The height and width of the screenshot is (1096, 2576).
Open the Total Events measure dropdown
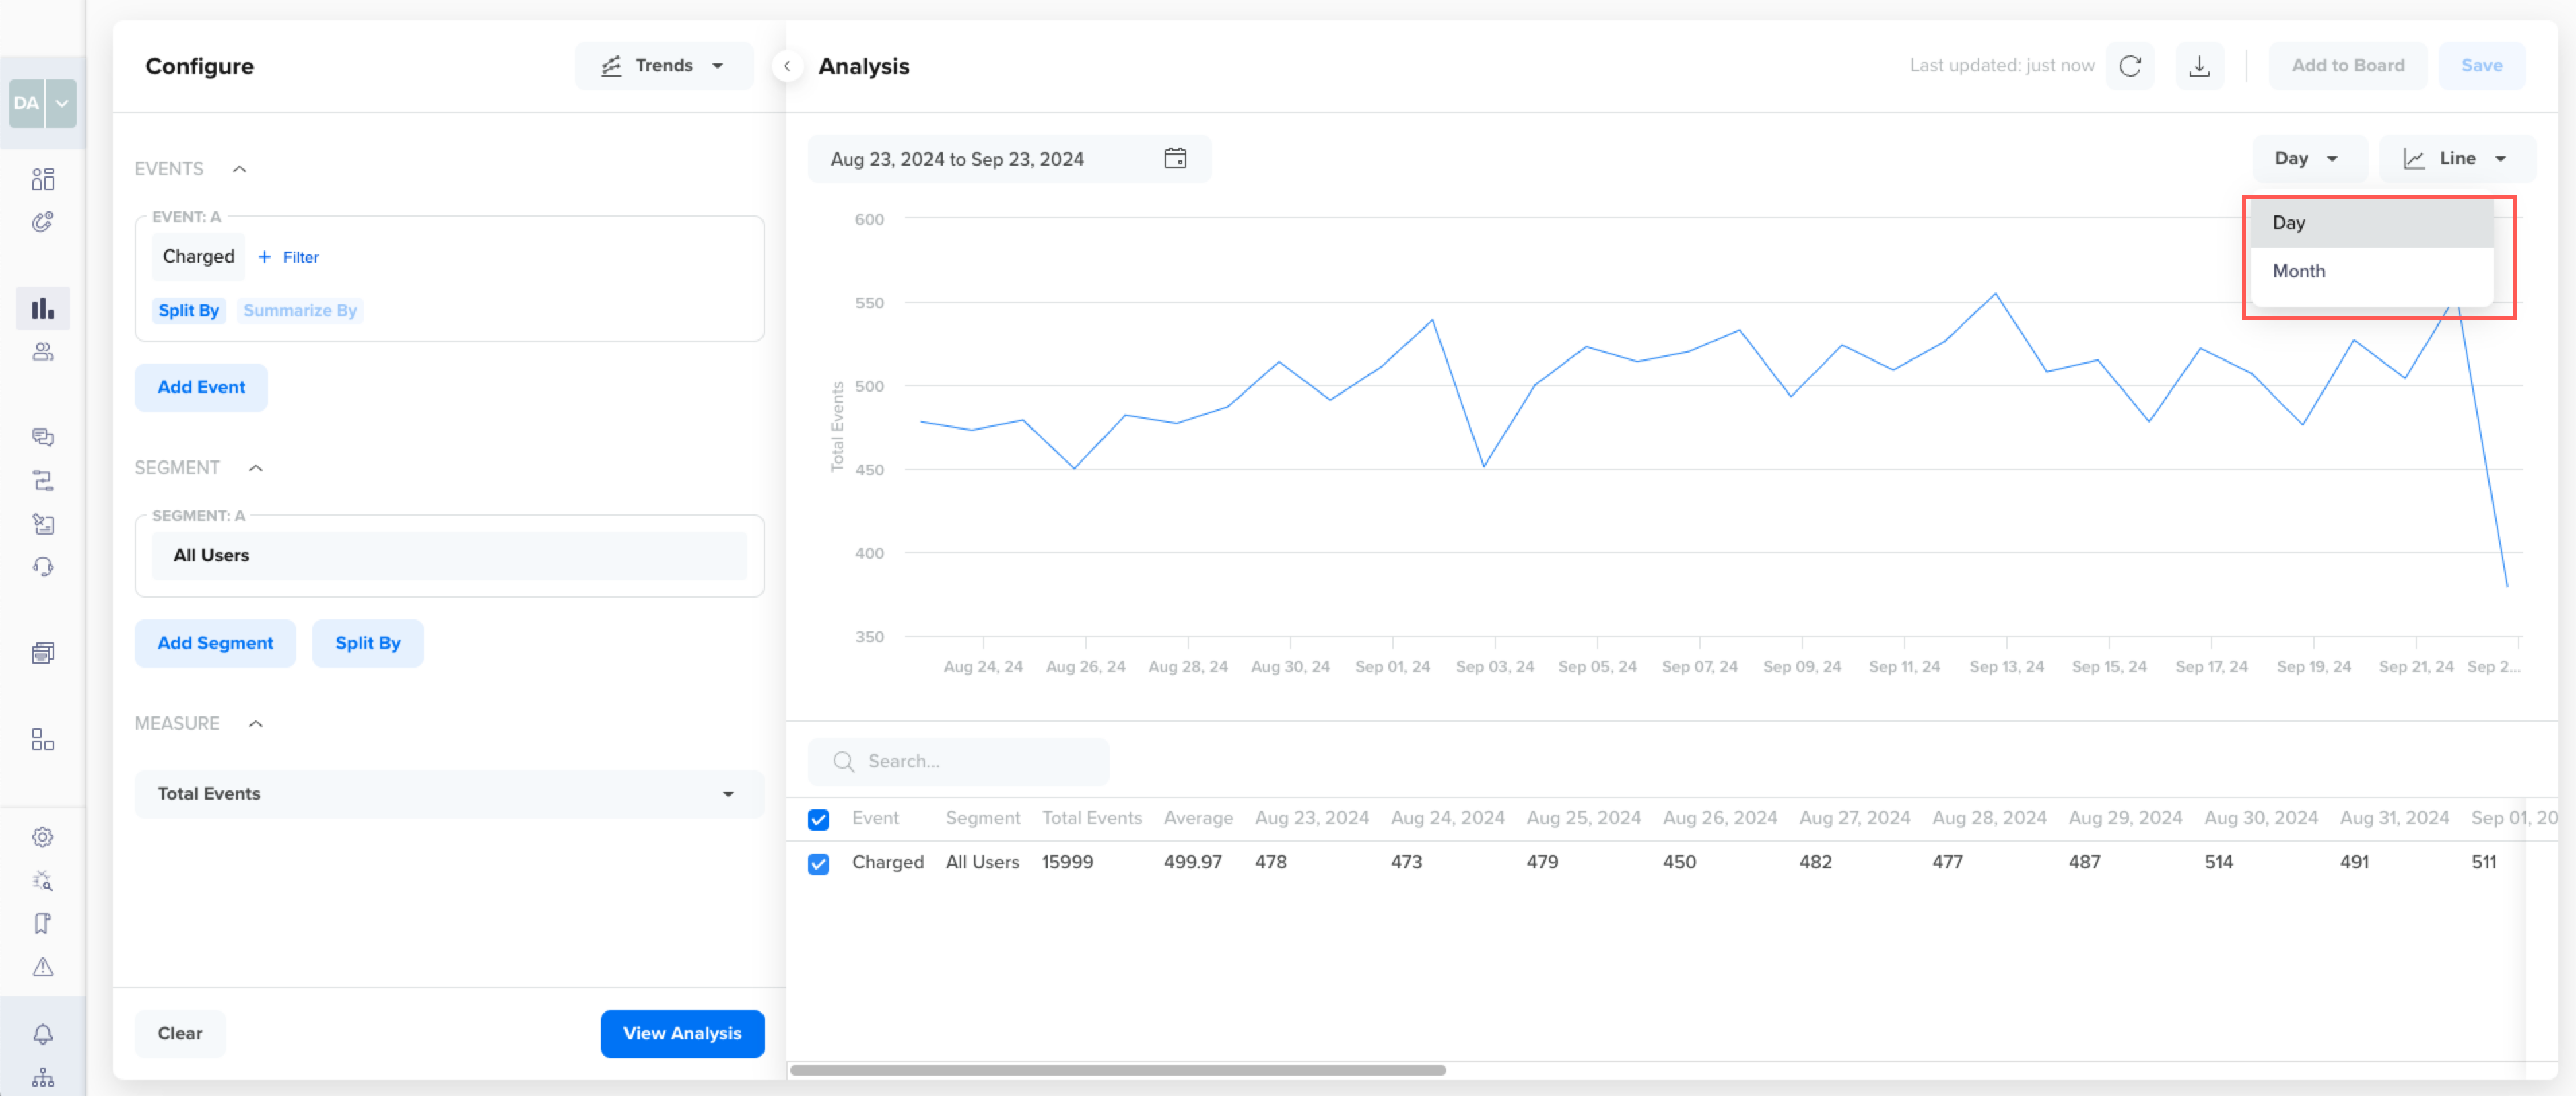coord(449,794)
